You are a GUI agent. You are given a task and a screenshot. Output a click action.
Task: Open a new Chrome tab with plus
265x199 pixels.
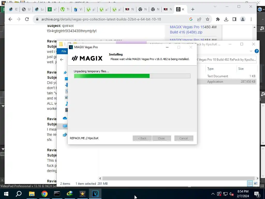pyautogui.click(x=193, y=9)
